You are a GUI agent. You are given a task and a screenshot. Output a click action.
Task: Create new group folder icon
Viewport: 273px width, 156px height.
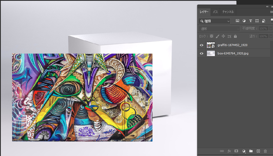coord(251,151)
